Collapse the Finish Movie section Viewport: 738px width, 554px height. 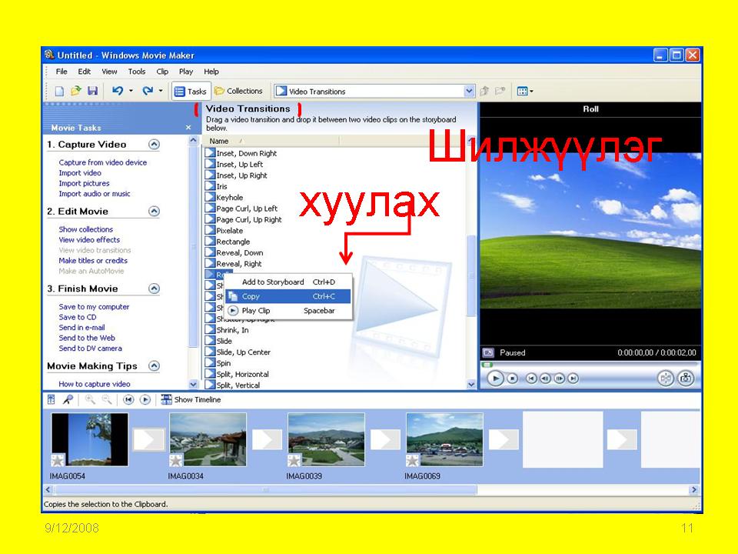(154, 289)
